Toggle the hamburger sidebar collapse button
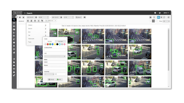184x103 pixels. (17, 17)
